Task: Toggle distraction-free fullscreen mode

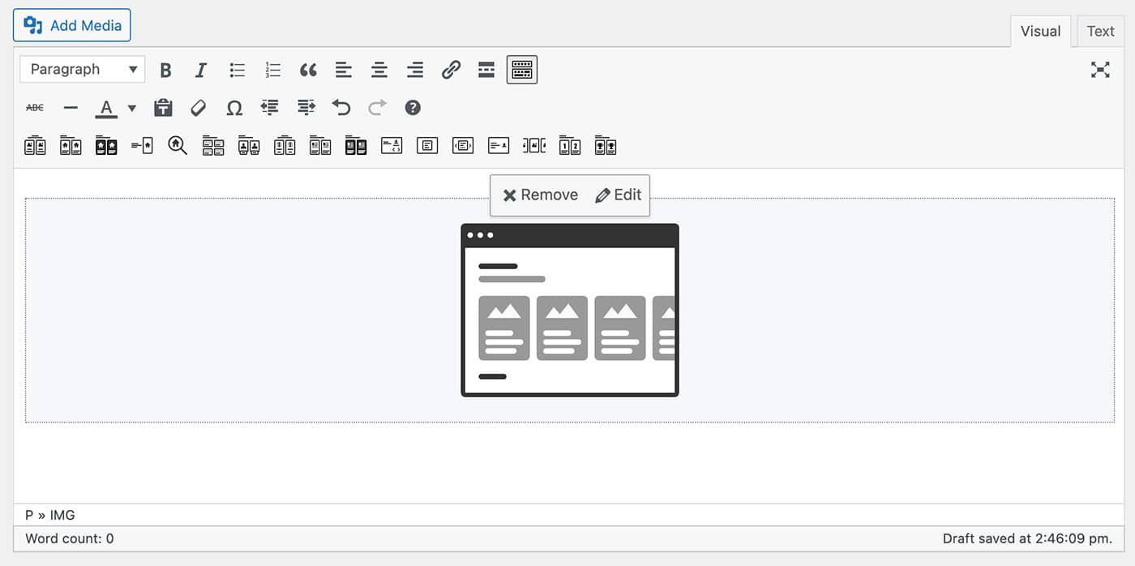Action: [1100, 70]
